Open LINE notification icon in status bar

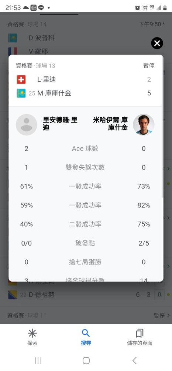pos(41,7)
